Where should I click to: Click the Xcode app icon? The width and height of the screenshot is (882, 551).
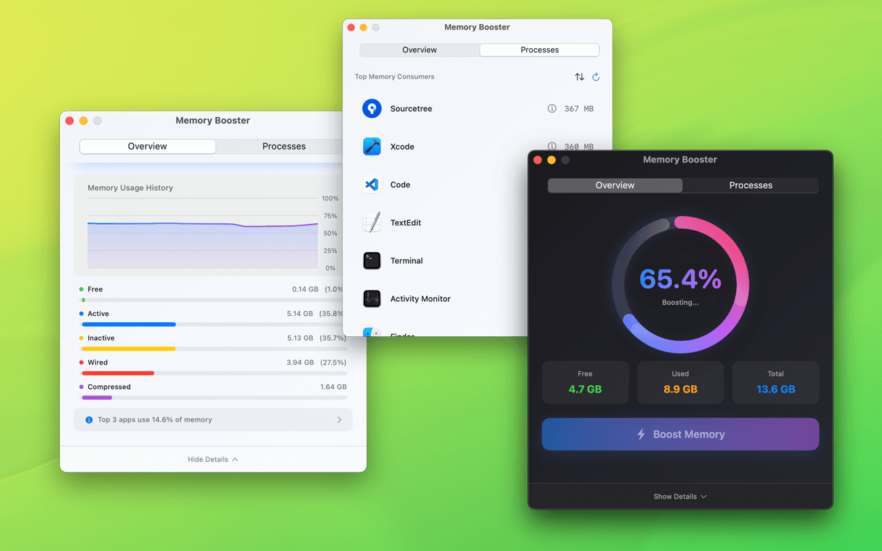click(x=371, y=146)
